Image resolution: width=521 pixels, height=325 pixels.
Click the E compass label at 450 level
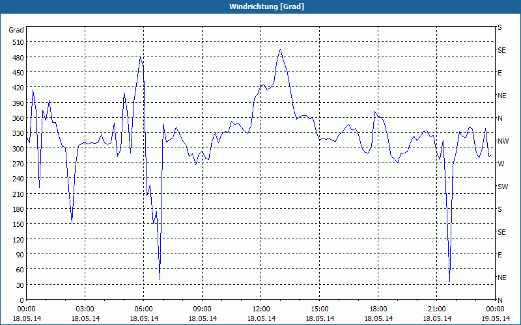pyautogui.click(x=500, y=73)
